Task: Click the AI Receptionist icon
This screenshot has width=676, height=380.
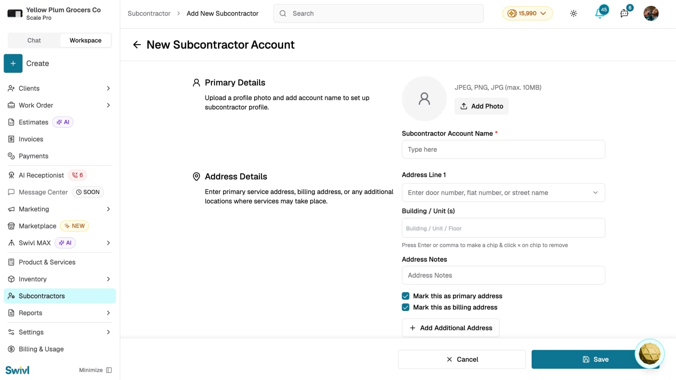Action: pyautogui.click(x=11, y=175)
